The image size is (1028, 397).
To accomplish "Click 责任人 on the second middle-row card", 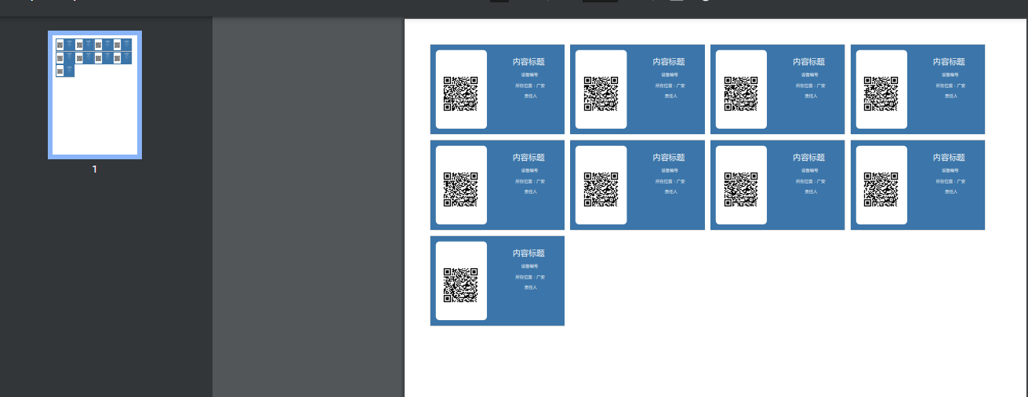I will [x=670, y=191].
